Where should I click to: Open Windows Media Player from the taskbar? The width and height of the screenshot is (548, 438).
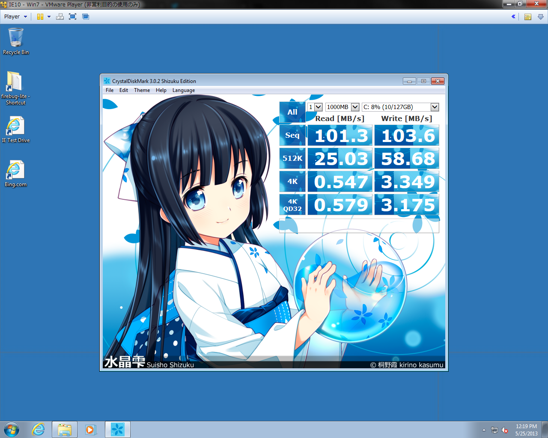point(91,429)
